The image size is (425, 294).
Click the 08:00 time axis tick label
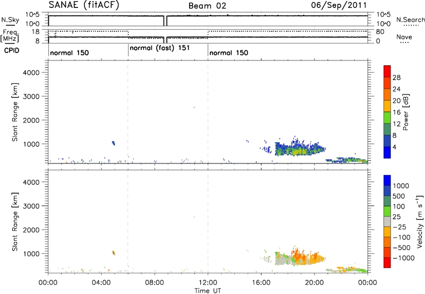(155, 283)
